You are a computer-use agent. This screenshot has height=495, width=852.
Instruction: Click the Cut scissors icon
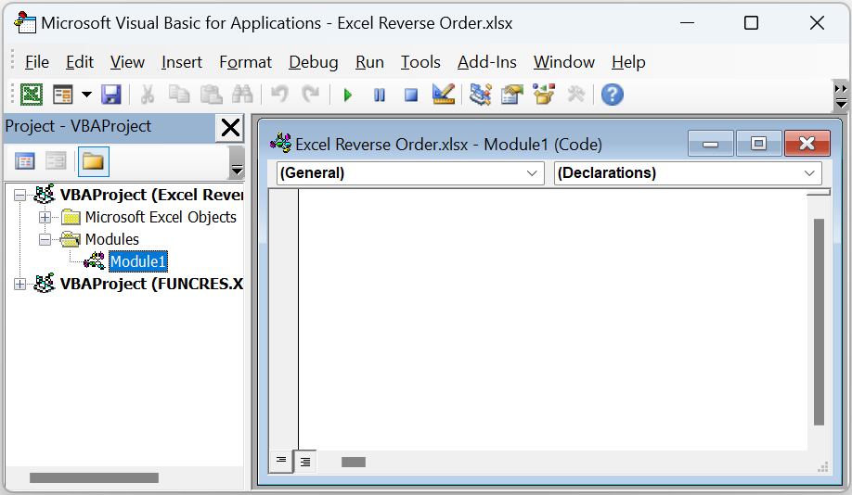(x=148, y=95)
